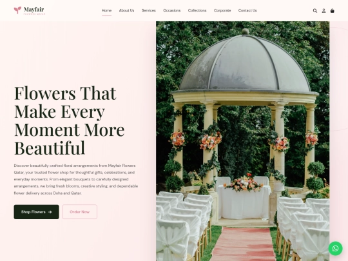This screenshot has width=348, height=261.
Task: Open WhatsApp chat floating button
Action: pos(335,248)
